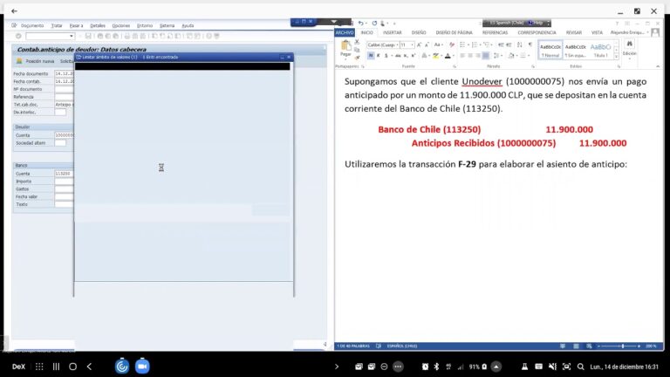This screenshot has height=377, width=670.
Task: Switch to the DISEÑO ribbon tab
Action: click(419, 32)
